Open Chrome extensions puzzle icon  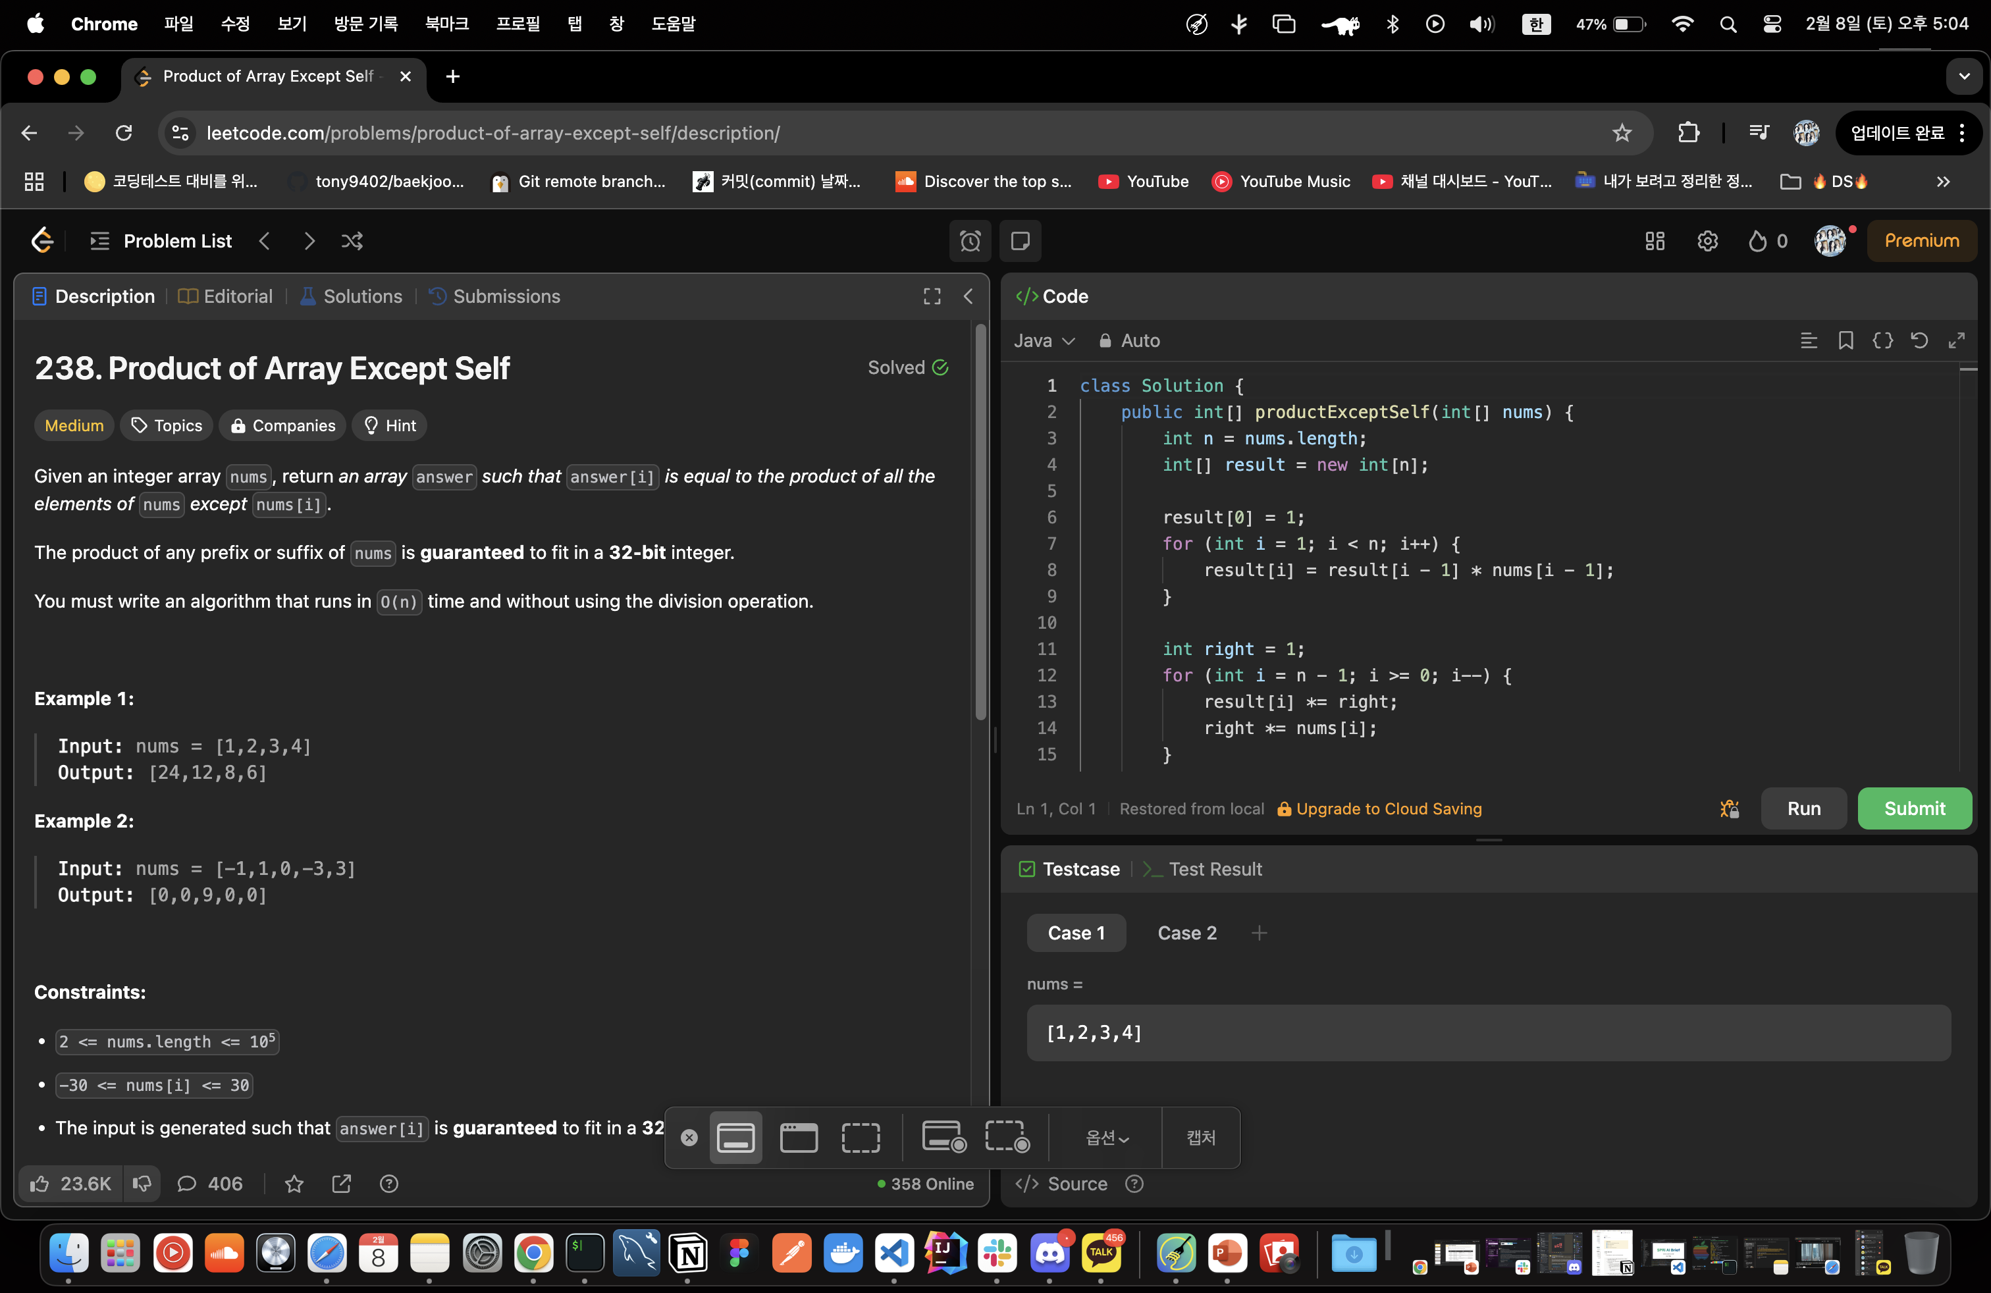tap(1688, 133)
